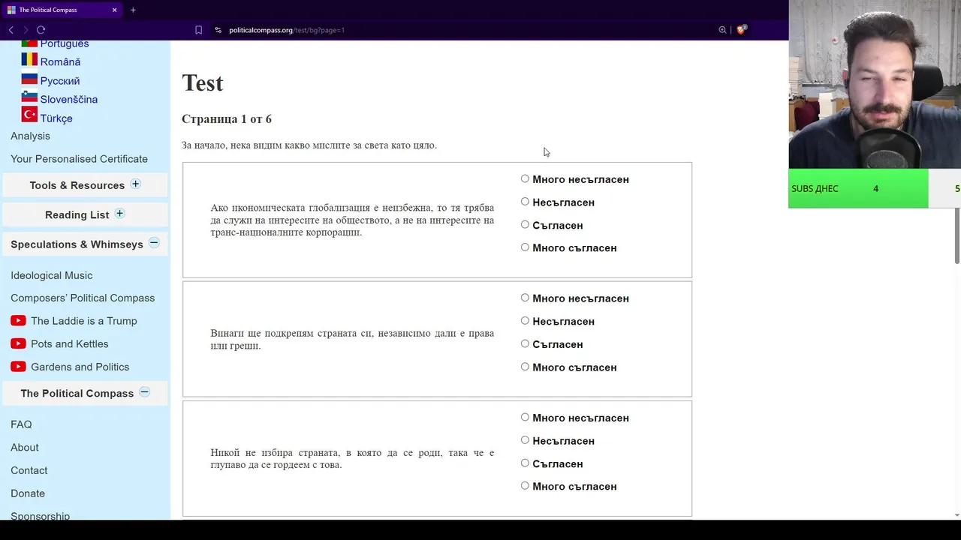The image size is (961, 540).
Task: Select Много съгласен for globalization question
Action: 525,247
